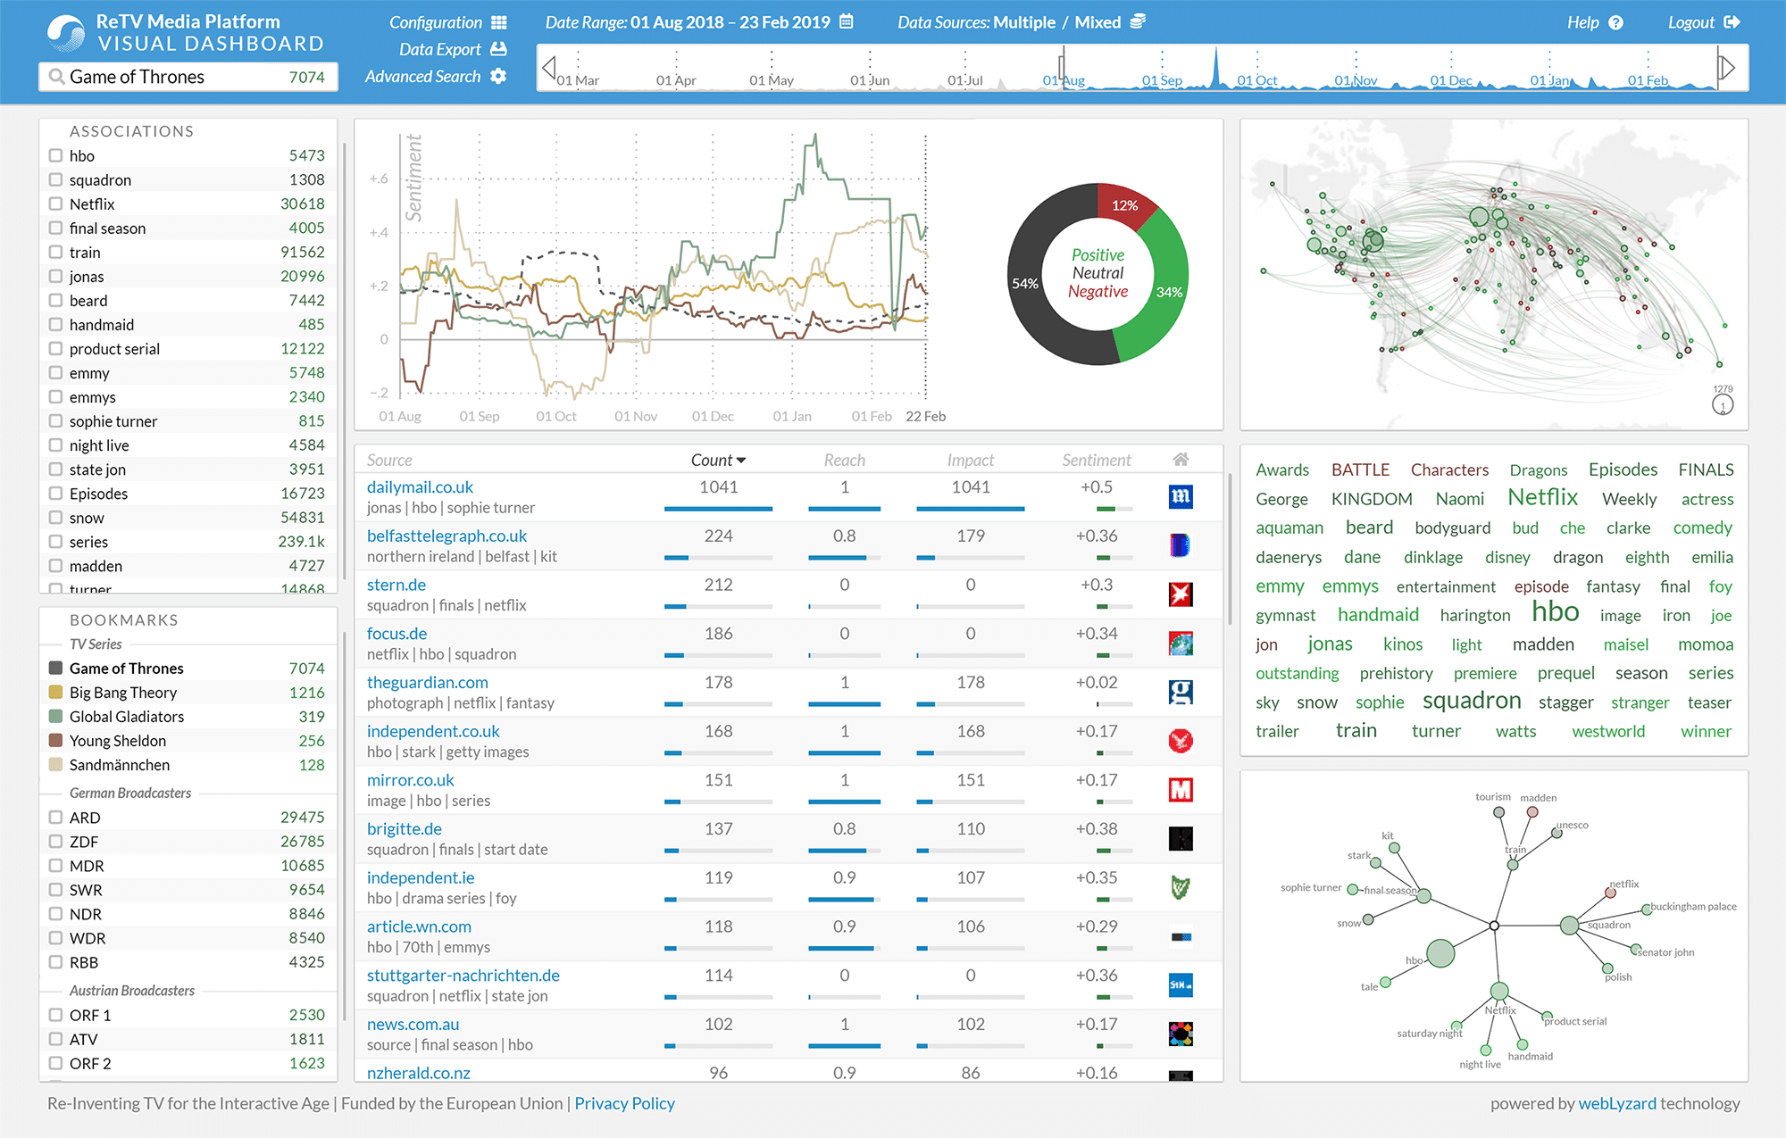This screenshot has height=1138, width=1786.
Task: Click the search magnifier icon
Action: pos(56,77)
